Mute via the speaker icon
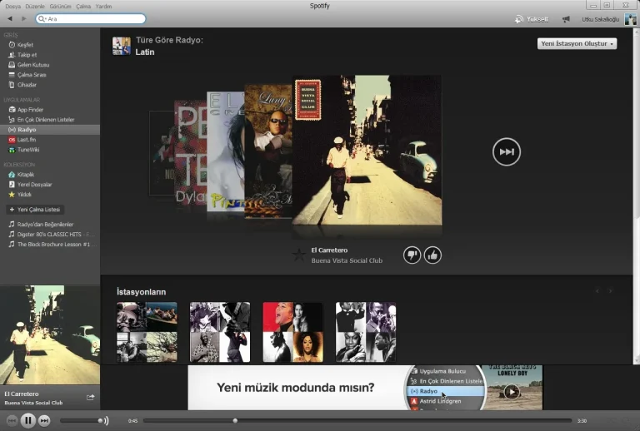640x431 pixels. (107, 420)
